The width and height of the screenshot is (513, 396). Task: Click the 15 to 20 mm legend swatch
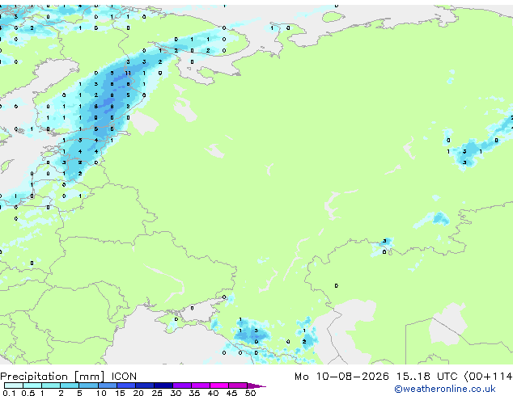tap(125, 385)
